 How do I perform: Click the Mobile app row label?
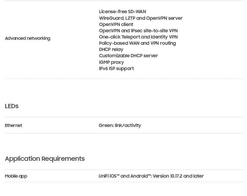tap(16, 176)
